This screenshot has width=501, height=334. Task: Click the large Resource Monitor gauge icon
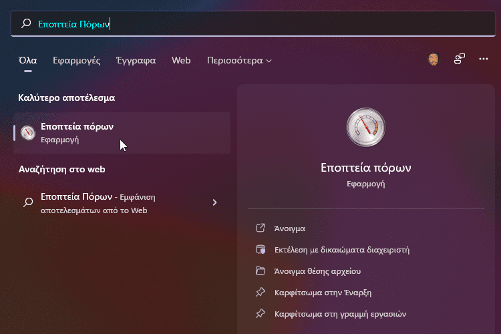click(366, 127)
